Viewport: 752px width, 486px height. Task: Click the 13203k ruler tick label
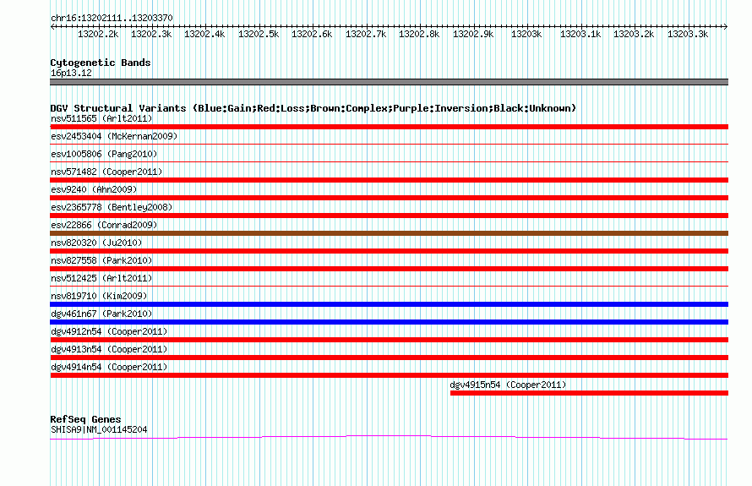pos(526,34)
